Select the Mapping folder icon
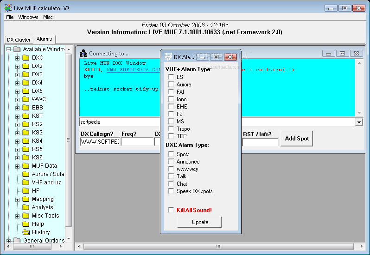370x255 pixels. 26,199
